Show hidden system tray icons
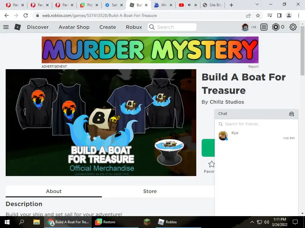Image resolution: width=305 pixels, height=228 pixels. [252, 222]
